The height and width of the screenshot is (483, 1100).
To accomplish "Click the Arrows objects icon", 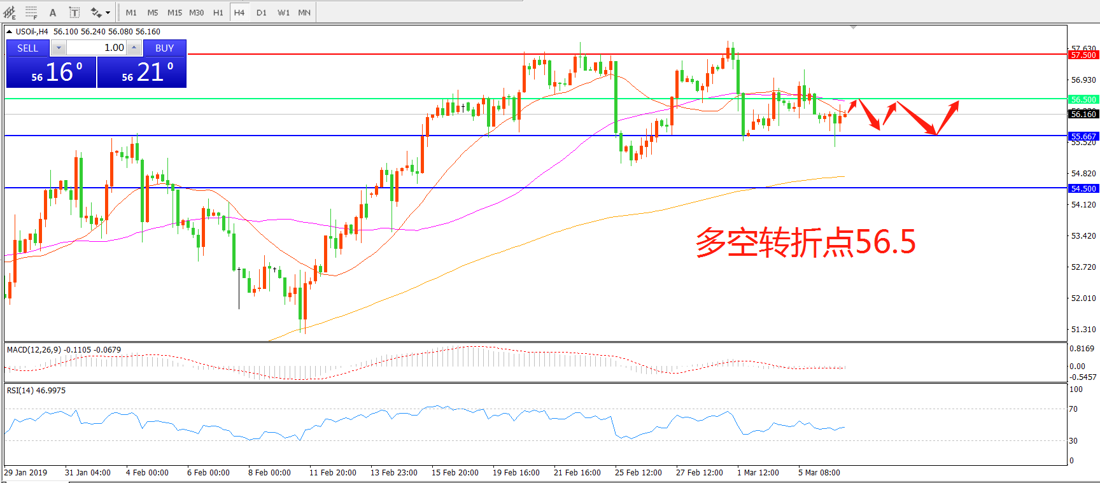I will [x=96, y=12].
